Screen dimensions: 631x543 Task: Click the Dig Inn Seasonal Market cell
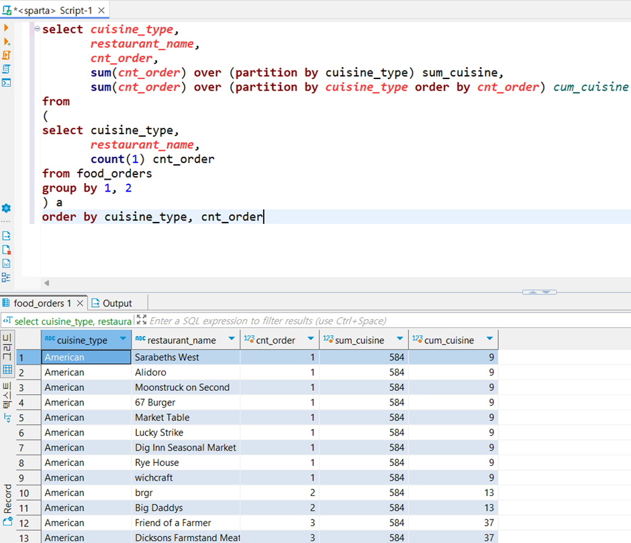point(185,448)
